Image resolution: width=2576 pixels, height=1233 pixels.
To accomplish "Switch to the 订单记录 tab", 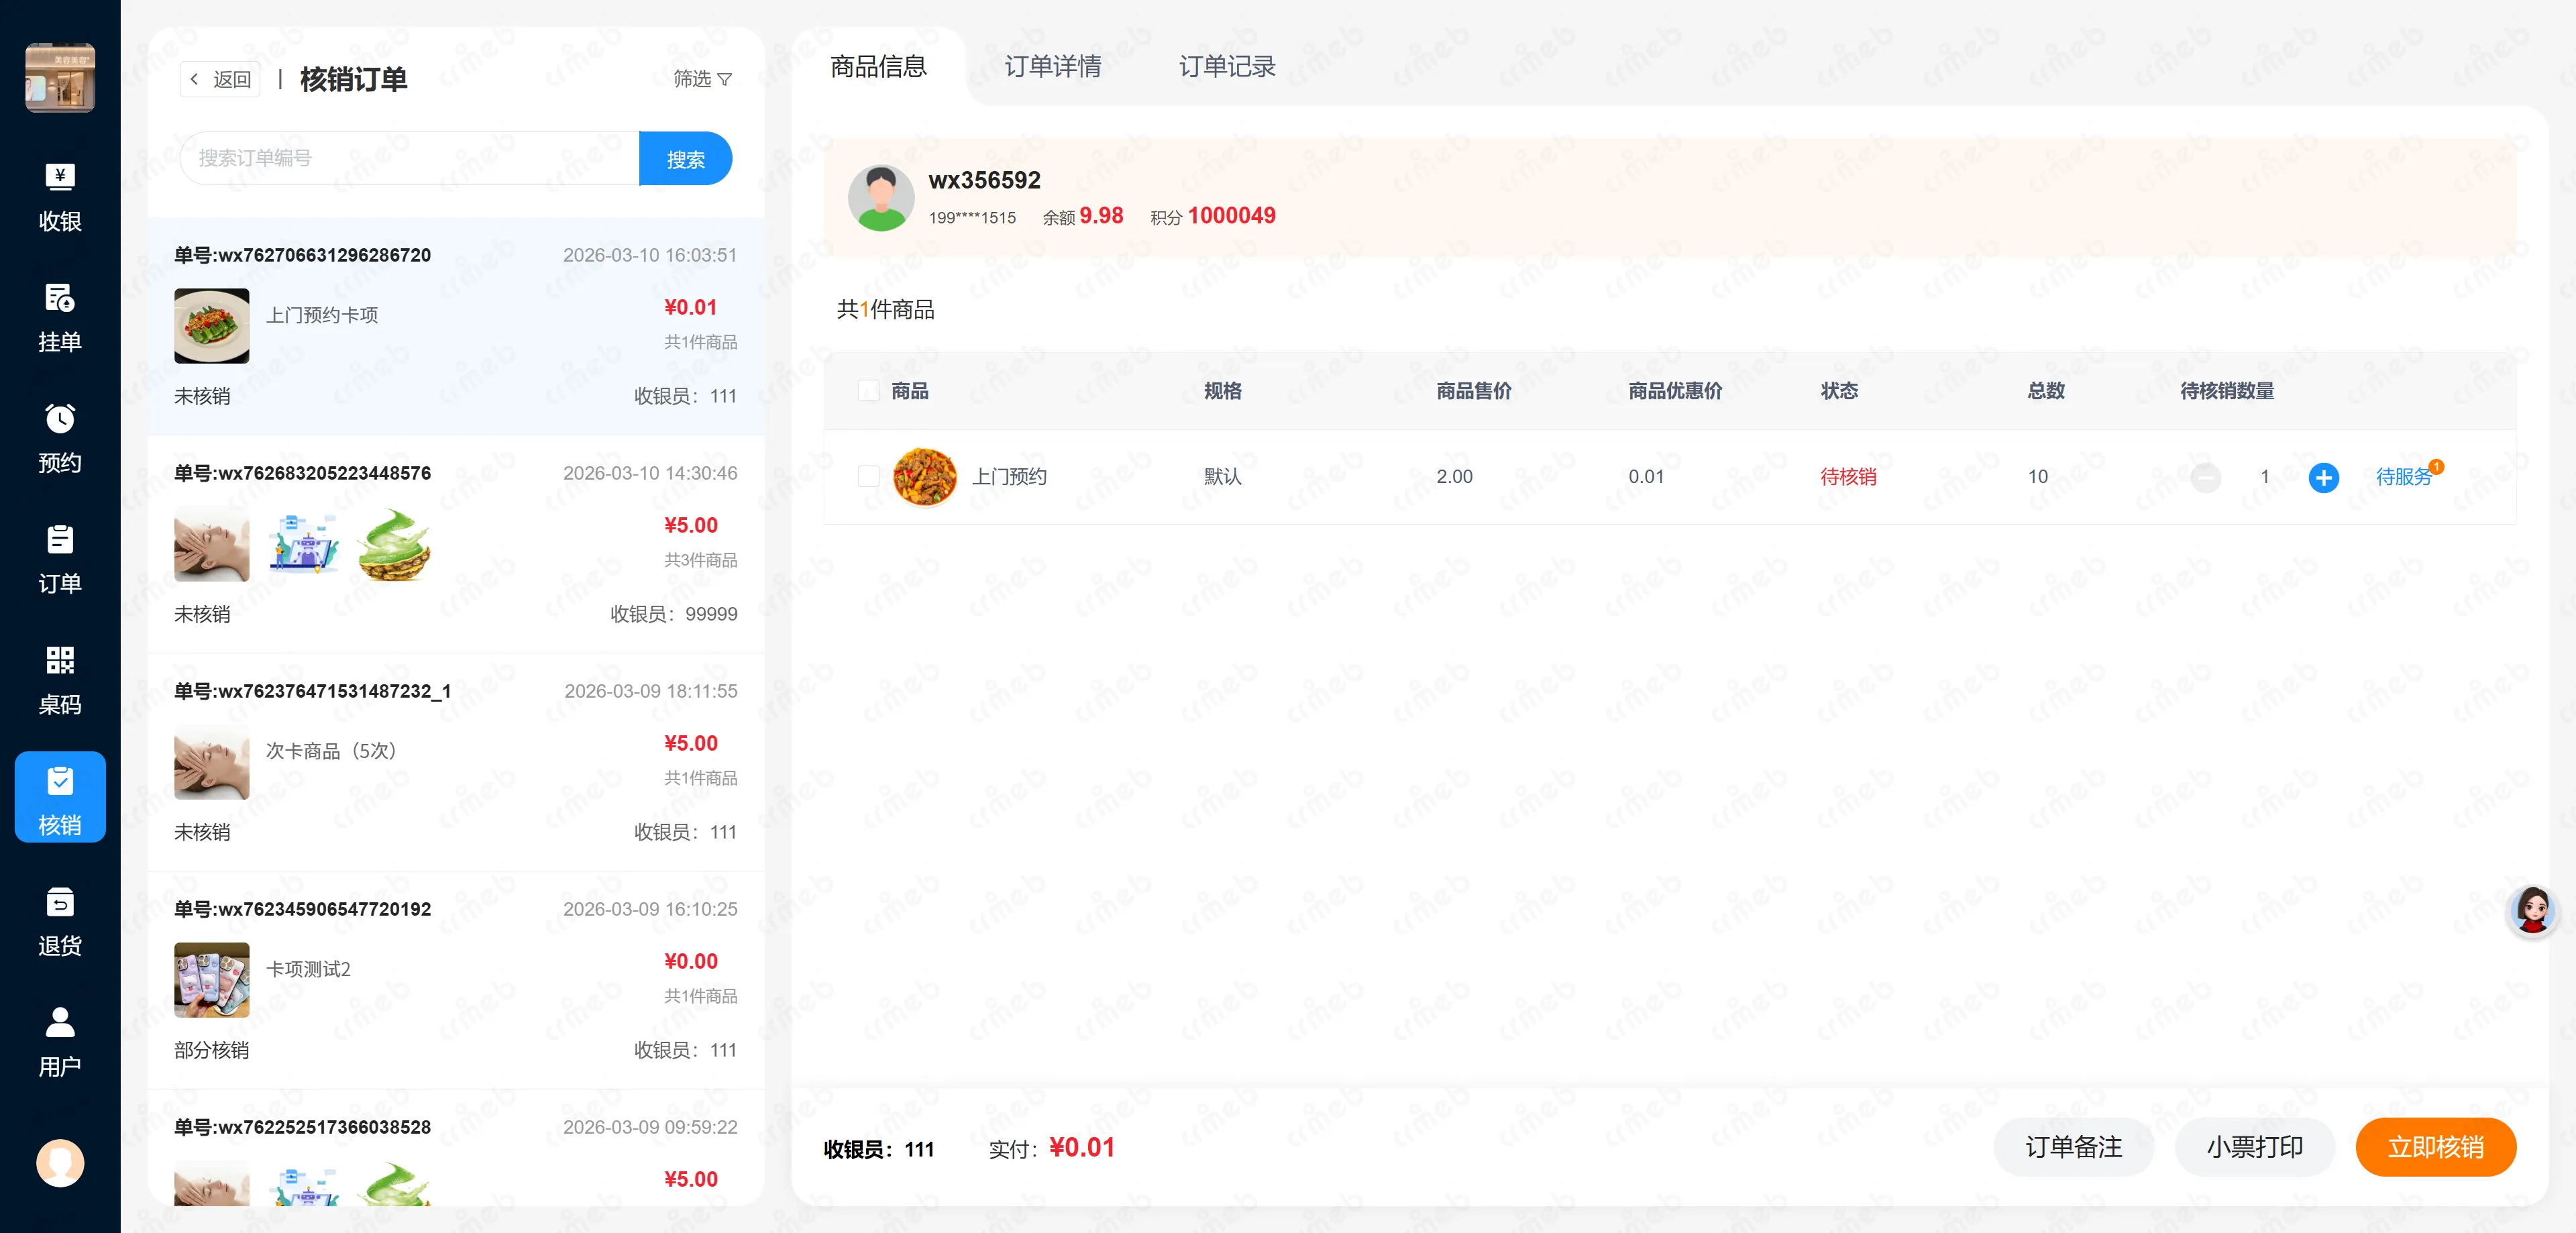I will [1227, 66].
